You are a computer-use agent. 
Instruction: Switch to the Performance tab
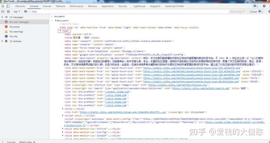(76, 6)
